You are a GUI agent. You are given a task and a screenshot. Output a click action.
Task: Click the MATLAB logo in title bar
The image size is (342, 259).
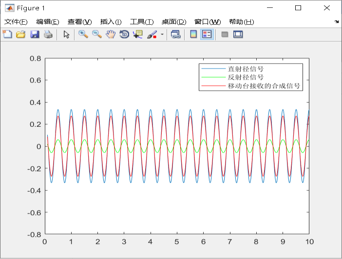(10, 8)
